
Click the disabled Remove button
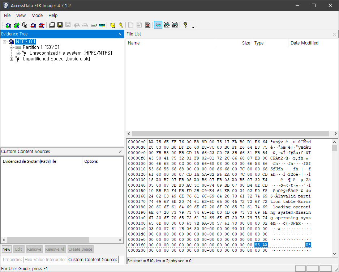(34, 249)
